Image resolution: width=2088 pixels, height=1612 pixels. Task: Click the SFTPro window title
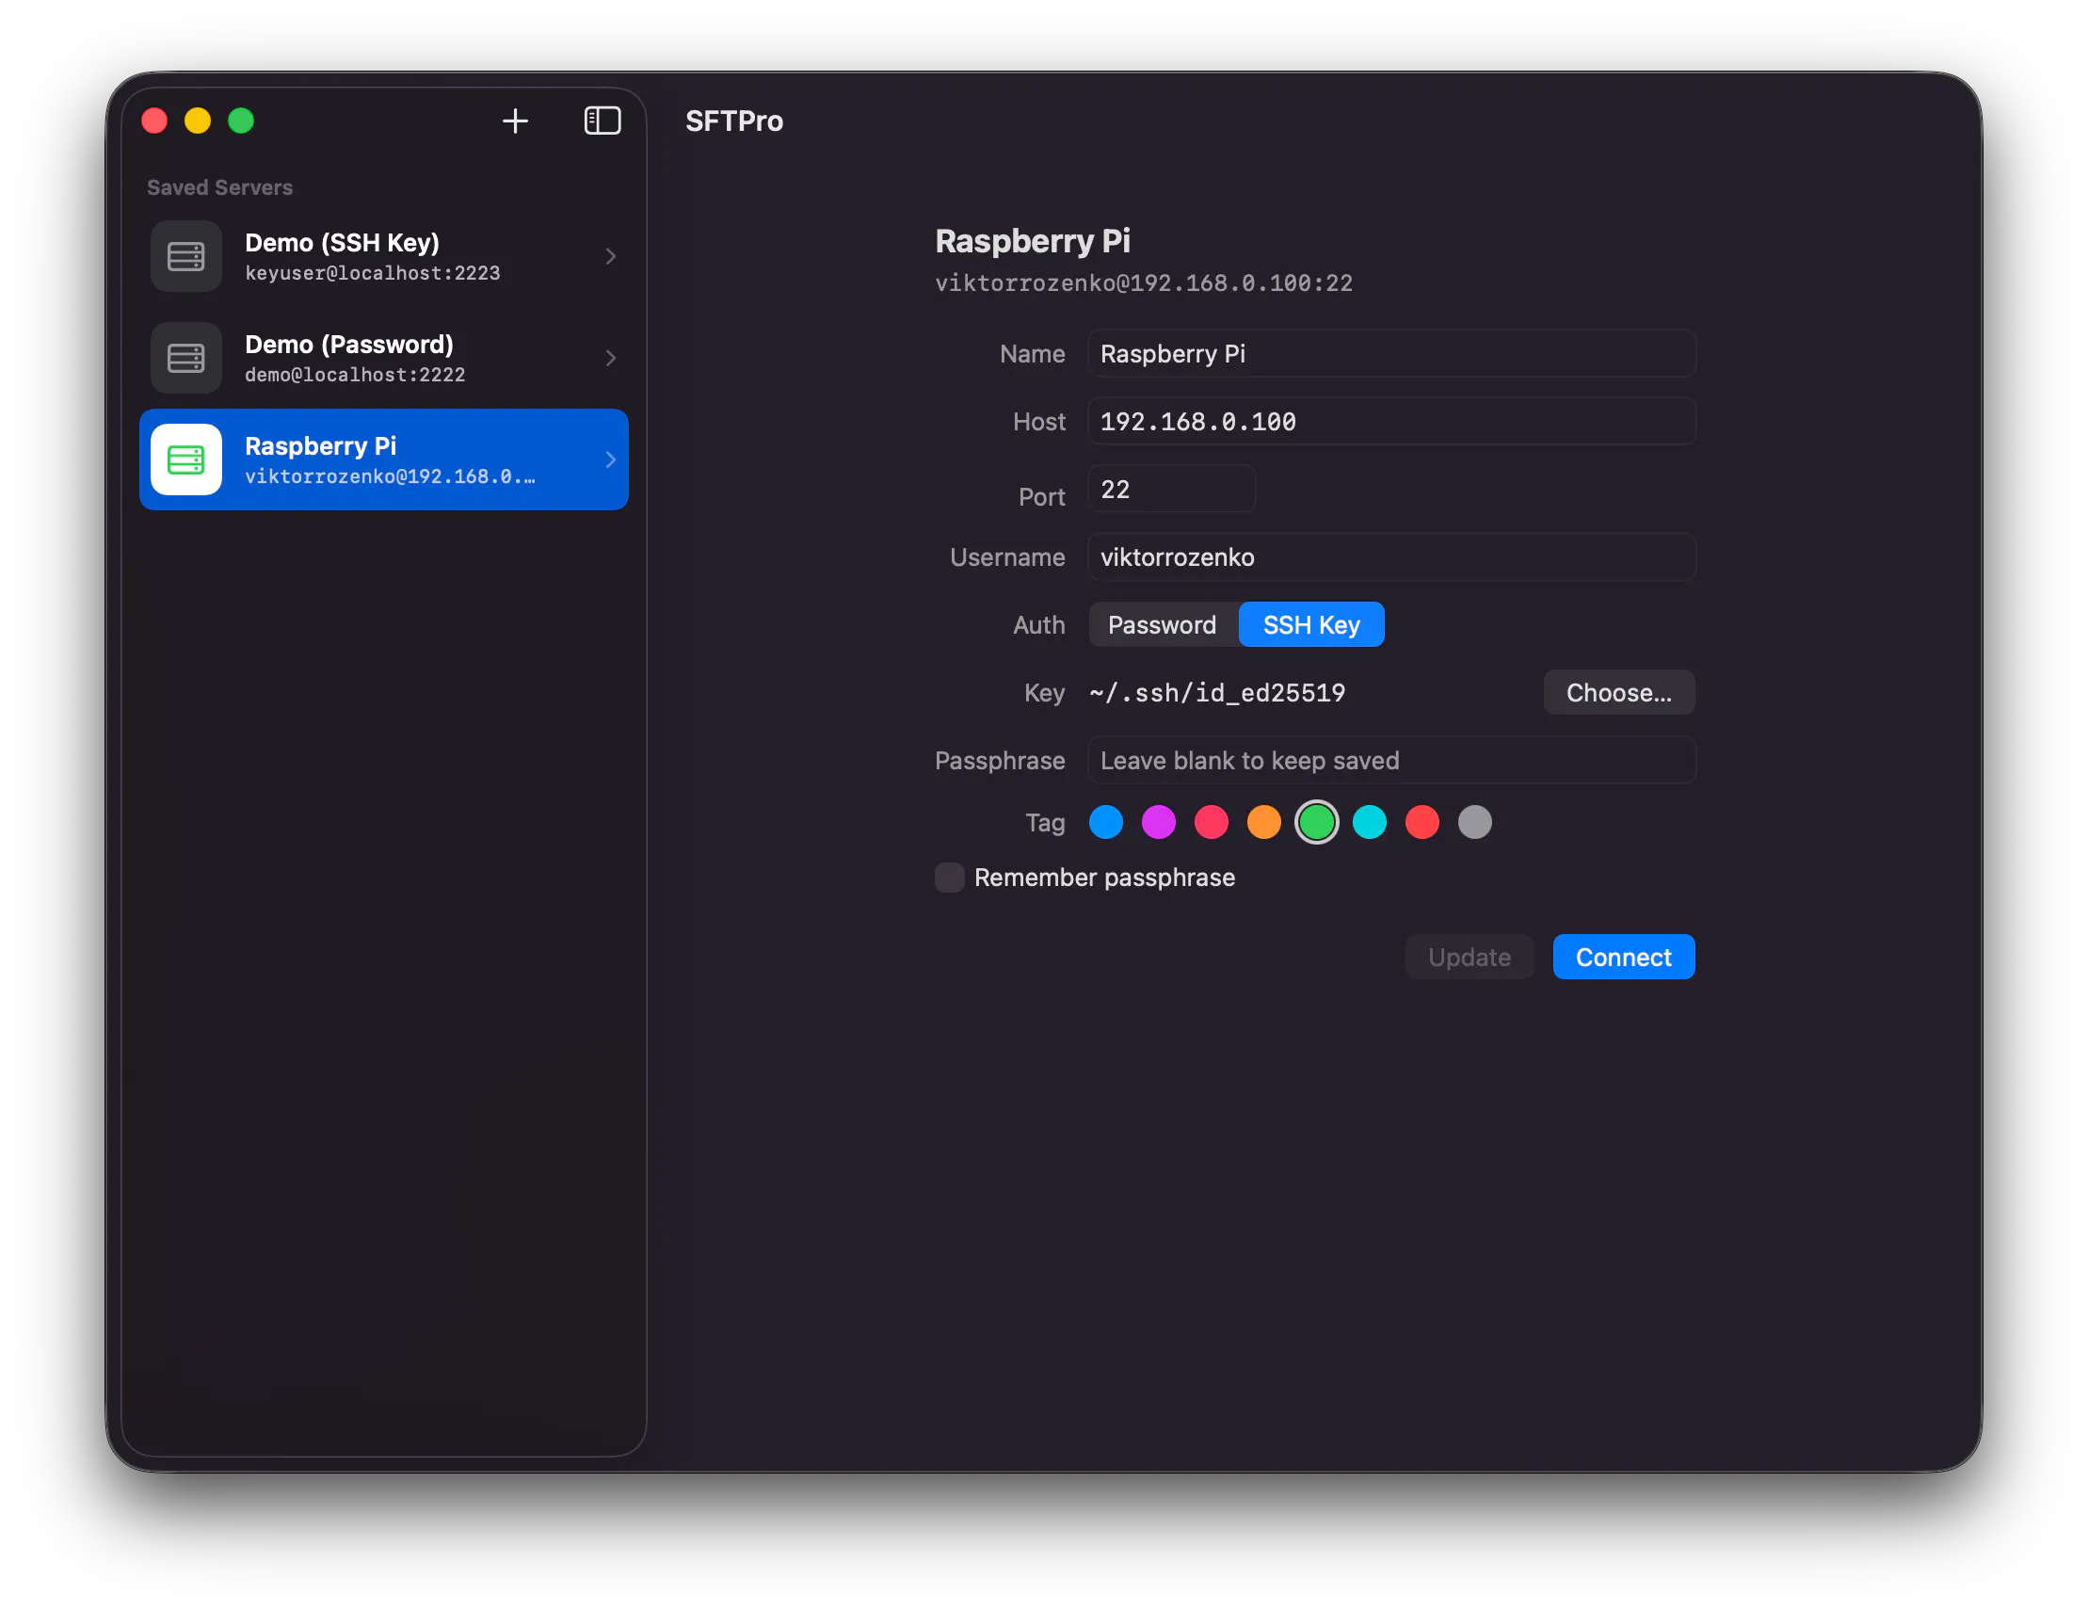(x=734, y=121)
